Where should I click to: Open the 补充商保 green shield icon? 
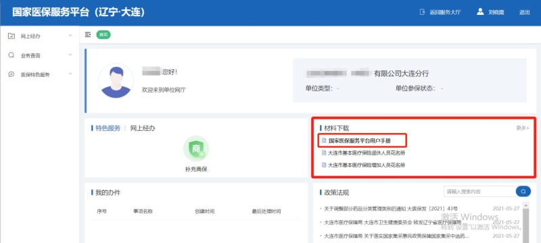click(x=196, y=148)
